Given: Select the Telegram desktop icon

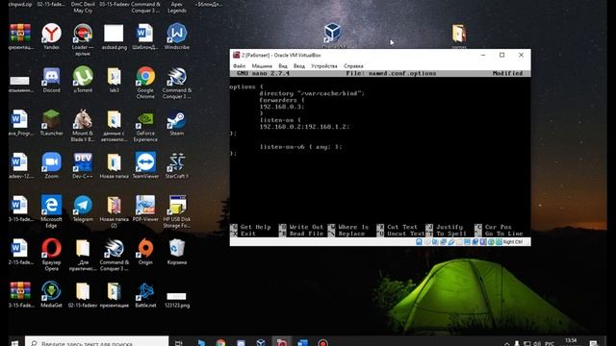Looking at the screenshot, I should (x=83, y=209).
